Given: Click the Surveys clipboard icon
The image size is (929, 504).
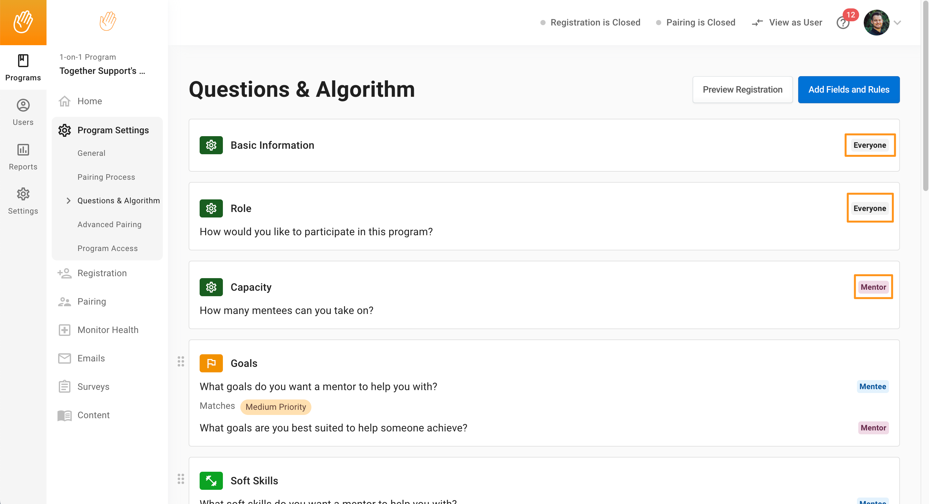Looking at the screenshot, I should (65, 387).
